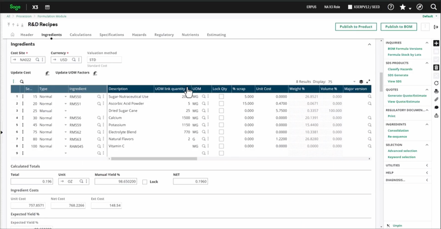Click the Manual Yield % input field
Screen dimensions: 441x229
[116, 181]
